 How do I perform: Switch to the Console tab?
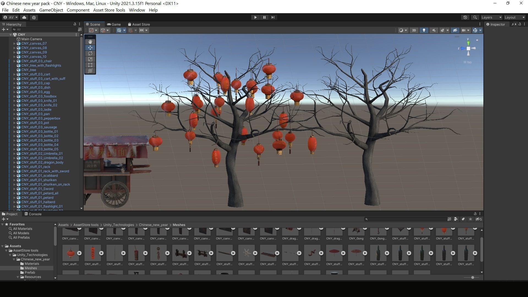point(33,214)
